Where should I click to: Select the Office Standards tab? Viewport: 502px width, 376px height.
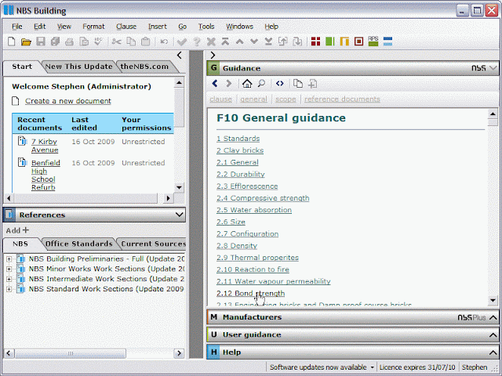(x=78, y=244)
